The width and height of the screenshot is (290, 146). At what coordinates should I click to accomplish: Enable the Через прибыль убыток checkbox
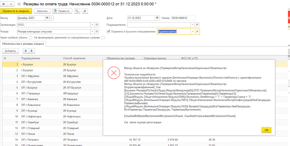click(x=31, y=38)
